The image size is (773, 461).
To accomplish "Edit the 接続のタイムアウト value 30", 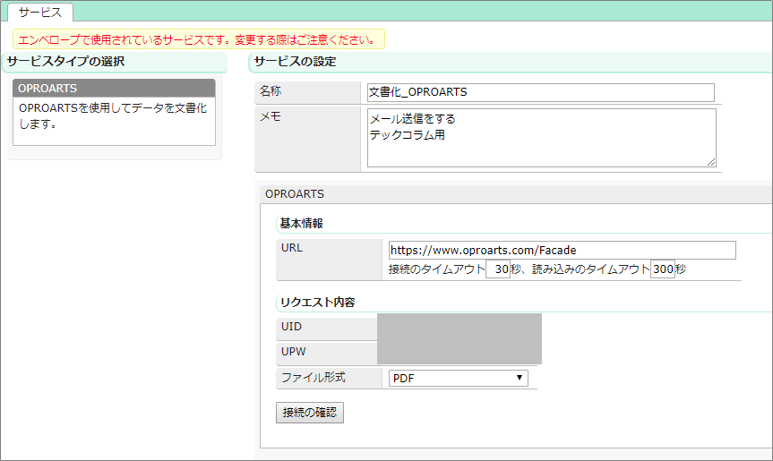I will tap(498, 269).
